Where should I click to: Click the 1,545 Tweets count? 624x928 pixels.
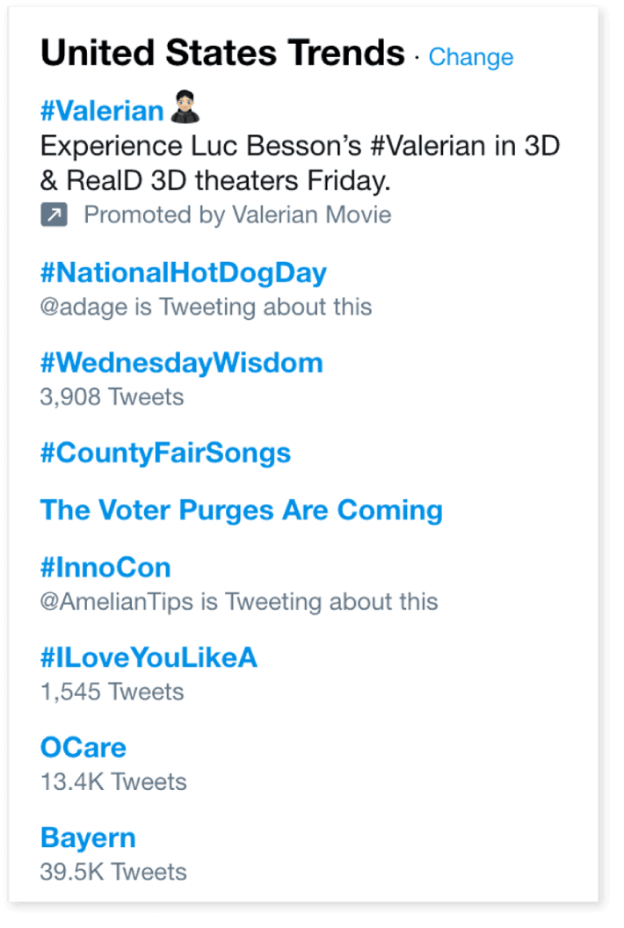tap(112, 692)
